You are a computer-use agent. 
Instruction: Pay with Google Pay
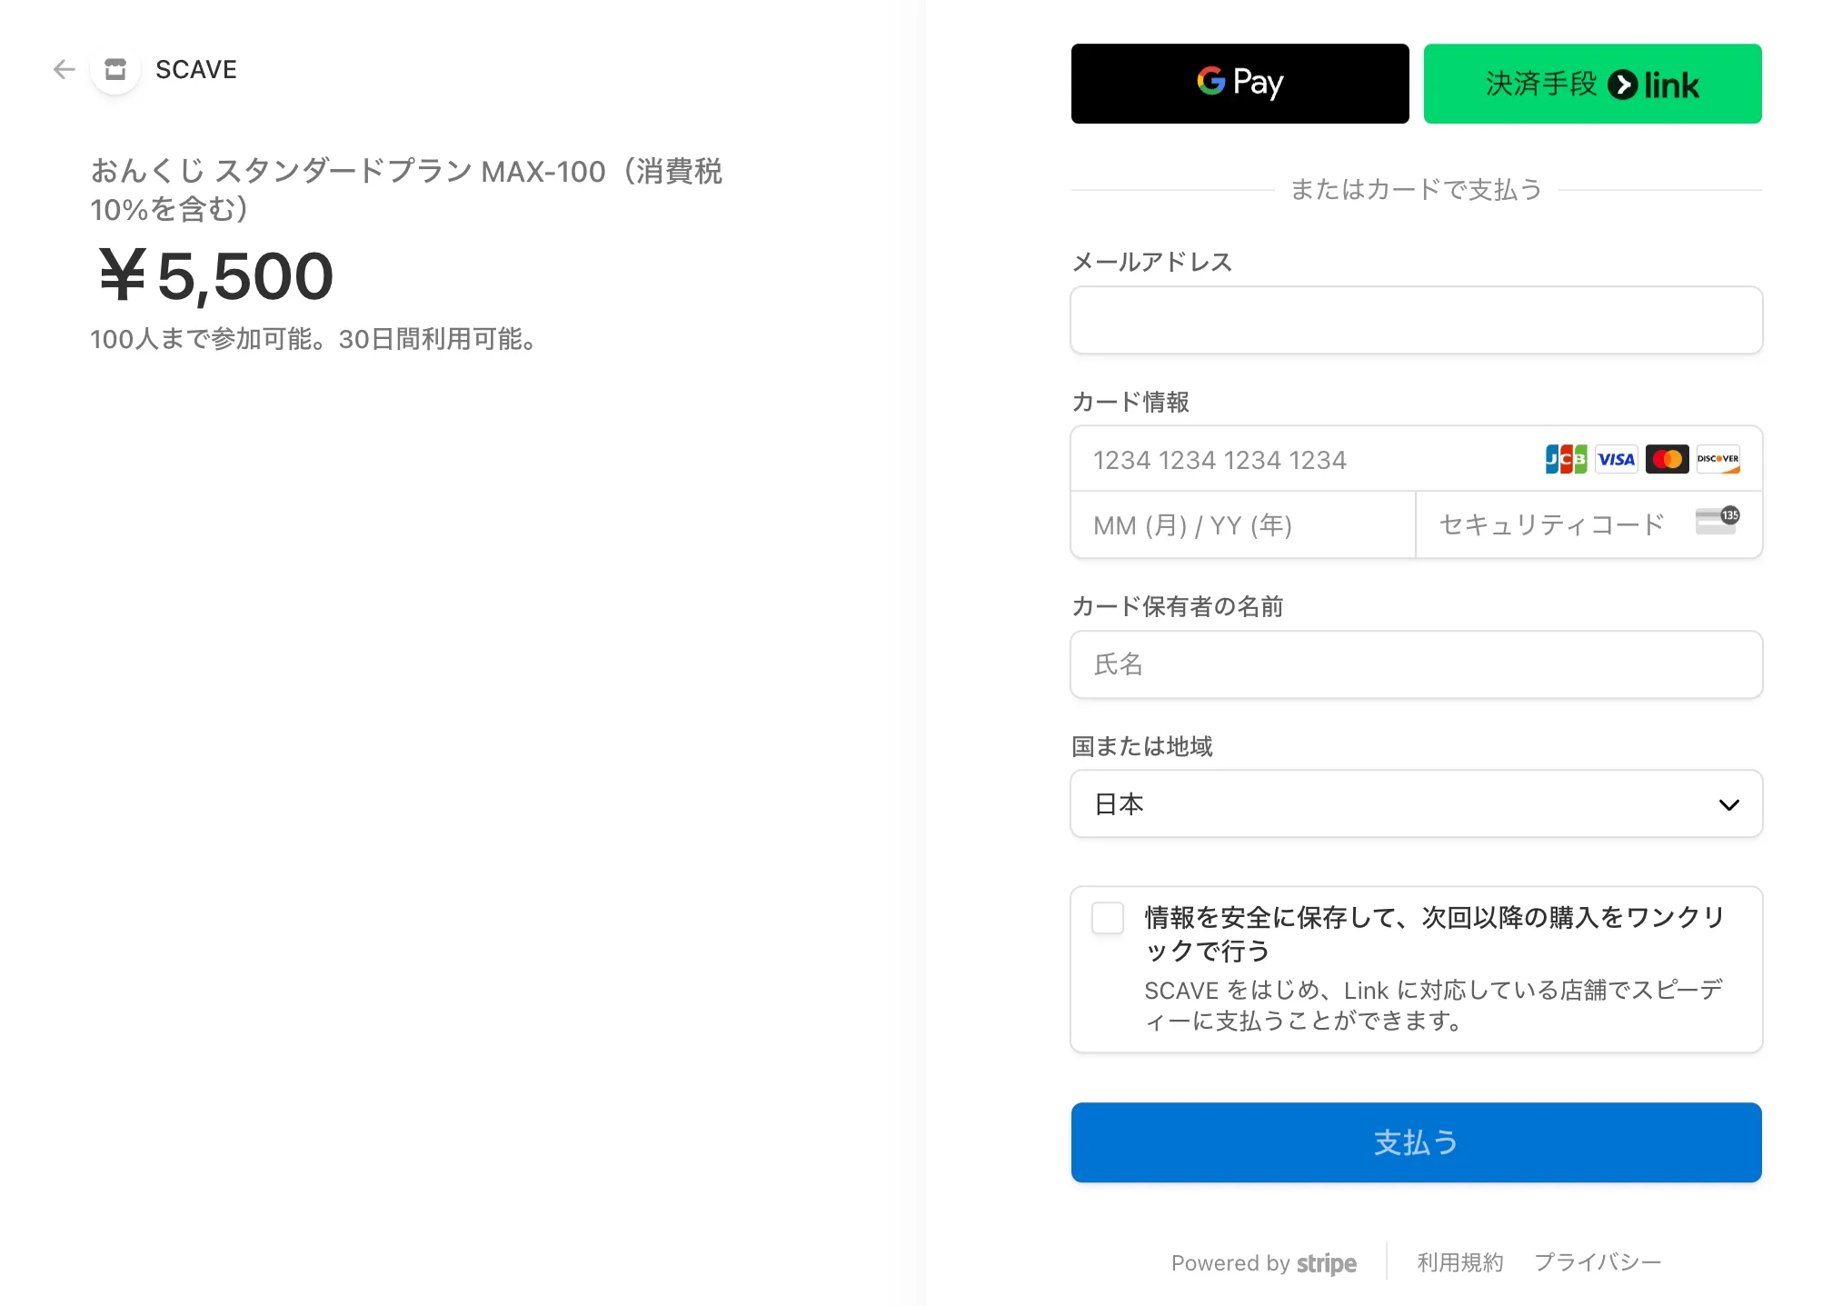(x=1240, y=83)
